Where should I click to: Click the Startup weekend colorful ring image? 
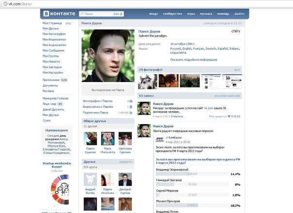(x=60, y=189)
